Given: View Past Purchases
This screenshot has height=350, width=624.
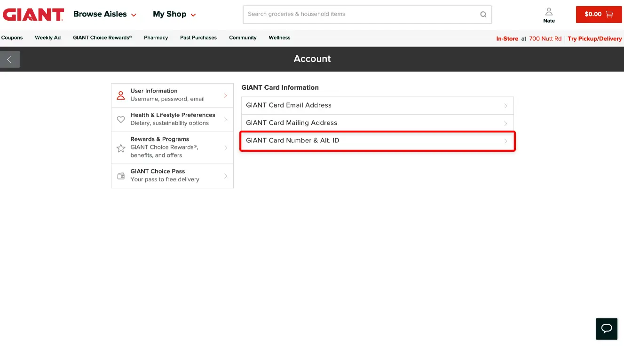Looking at the screenshot, I should [198, 38].
